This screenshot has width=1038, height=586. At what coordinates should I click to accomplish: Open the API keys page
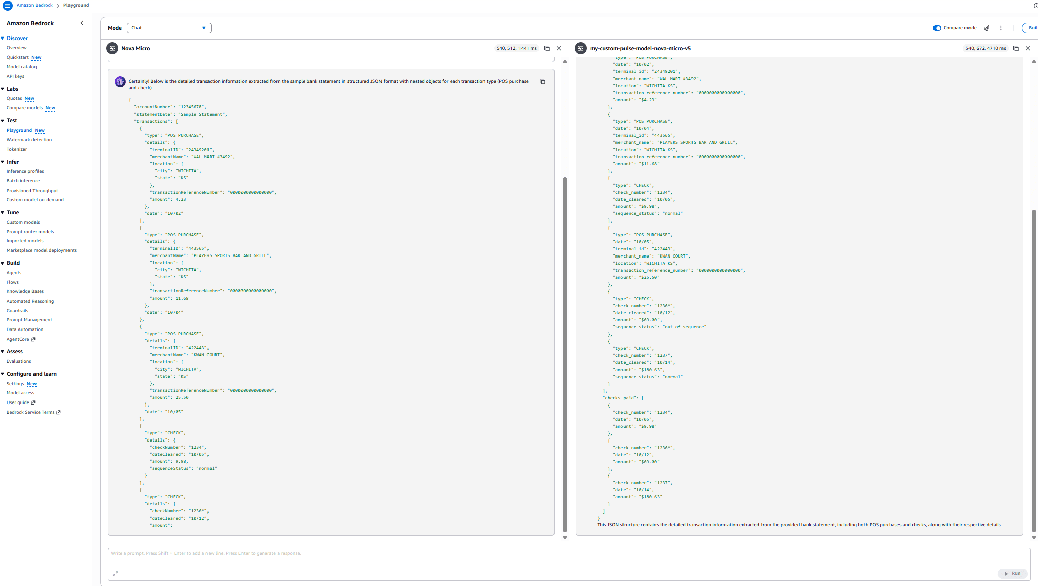tap(15, 77)
